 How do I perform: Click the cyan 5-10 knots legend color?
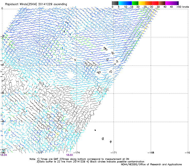point(122,3)
